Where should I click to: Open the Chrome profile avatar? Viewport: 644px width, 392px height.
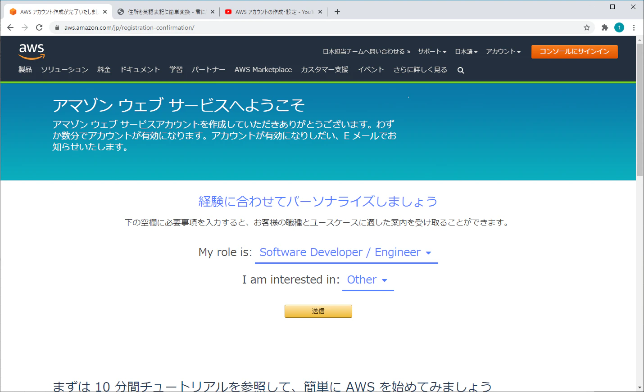click(x=619, y=27)
